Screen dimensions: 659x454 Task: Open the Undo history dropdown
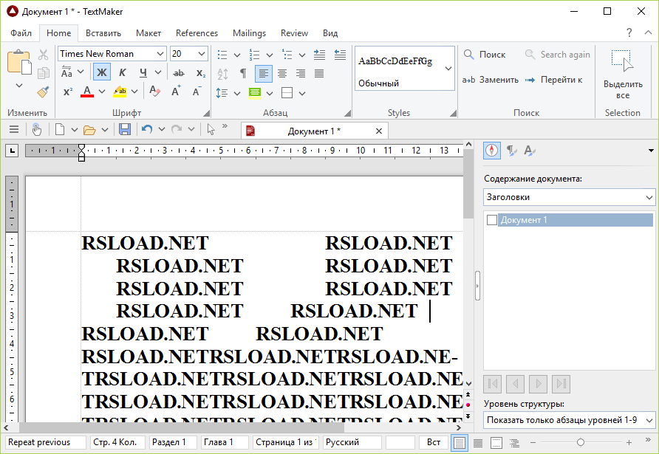tap(162, 129)
